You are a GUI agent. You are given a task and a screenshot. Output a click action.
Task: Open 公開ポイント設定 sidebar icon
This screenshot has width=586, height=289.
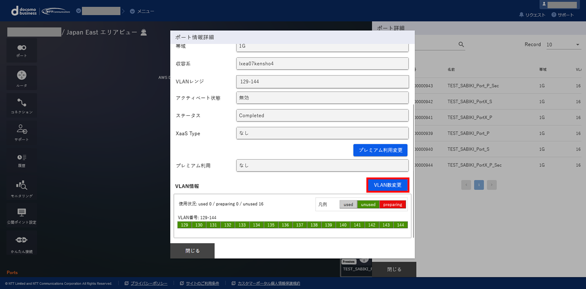pos(22,216)
